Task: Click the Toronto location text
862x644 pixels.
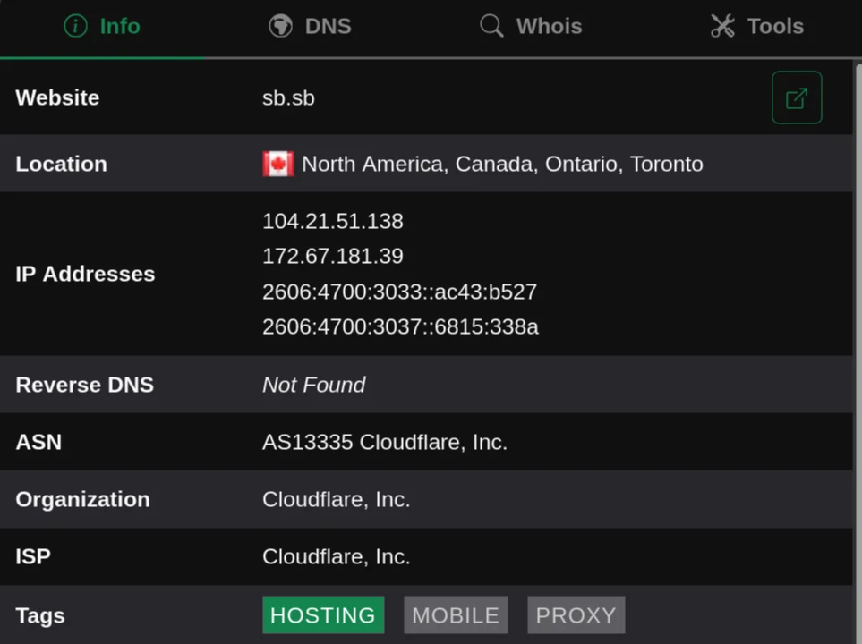Action: click(666, 164)
